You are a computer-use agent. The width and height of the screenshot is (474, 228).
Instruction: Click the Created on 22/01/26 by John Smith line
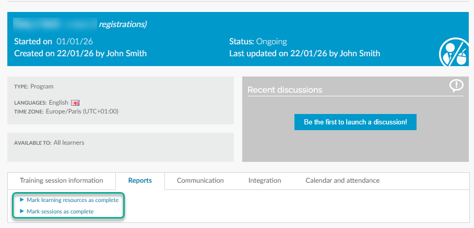[80, 53]
